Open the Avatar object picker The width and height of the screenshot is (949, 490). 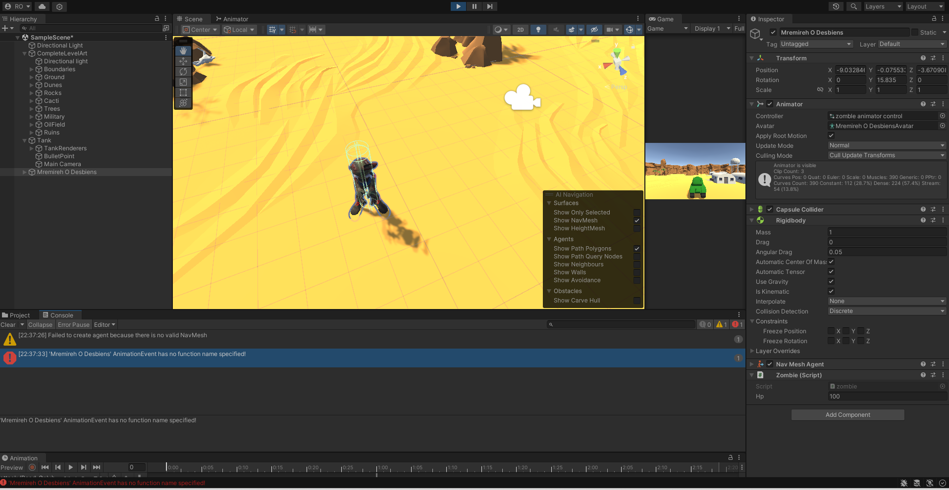943,126
